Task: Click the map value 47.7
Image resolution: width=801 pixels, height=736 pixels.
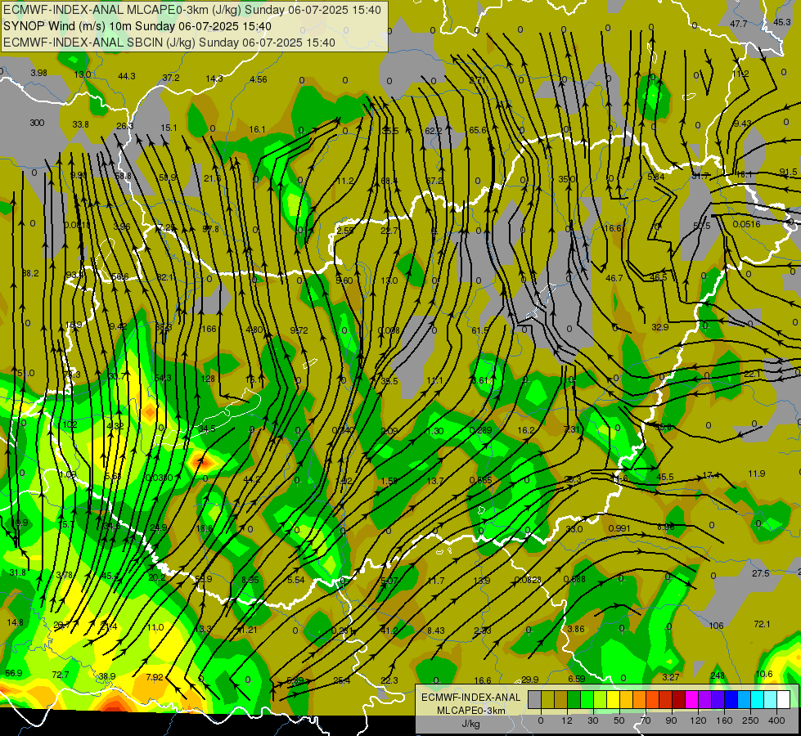Action: (x=739, y=24)
